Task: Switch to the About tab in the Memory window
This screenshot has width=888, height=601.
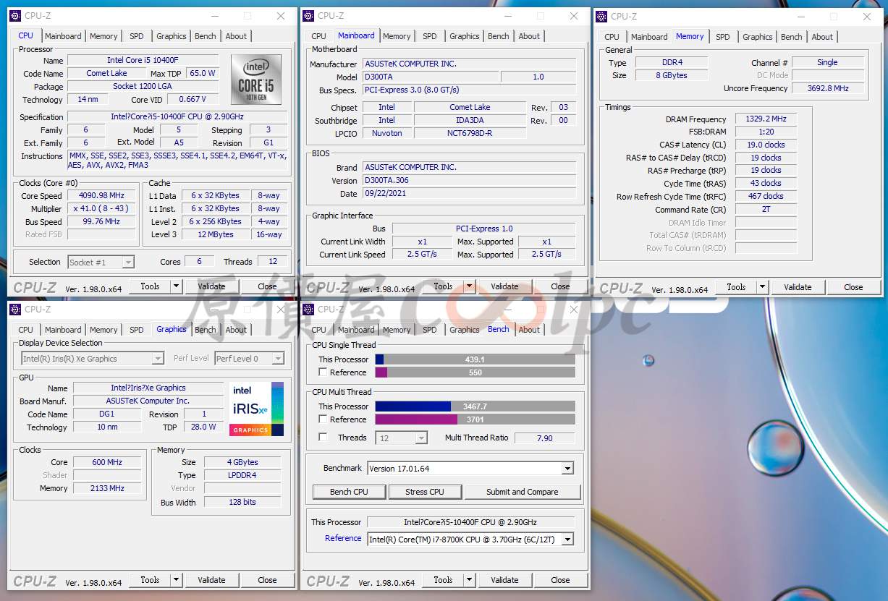Action: (x=822, y=37)
